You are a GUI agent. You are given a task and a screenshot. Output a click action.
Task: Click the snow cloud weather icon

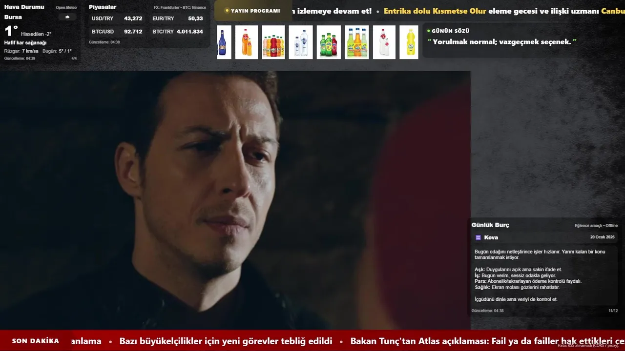(67, 17)
